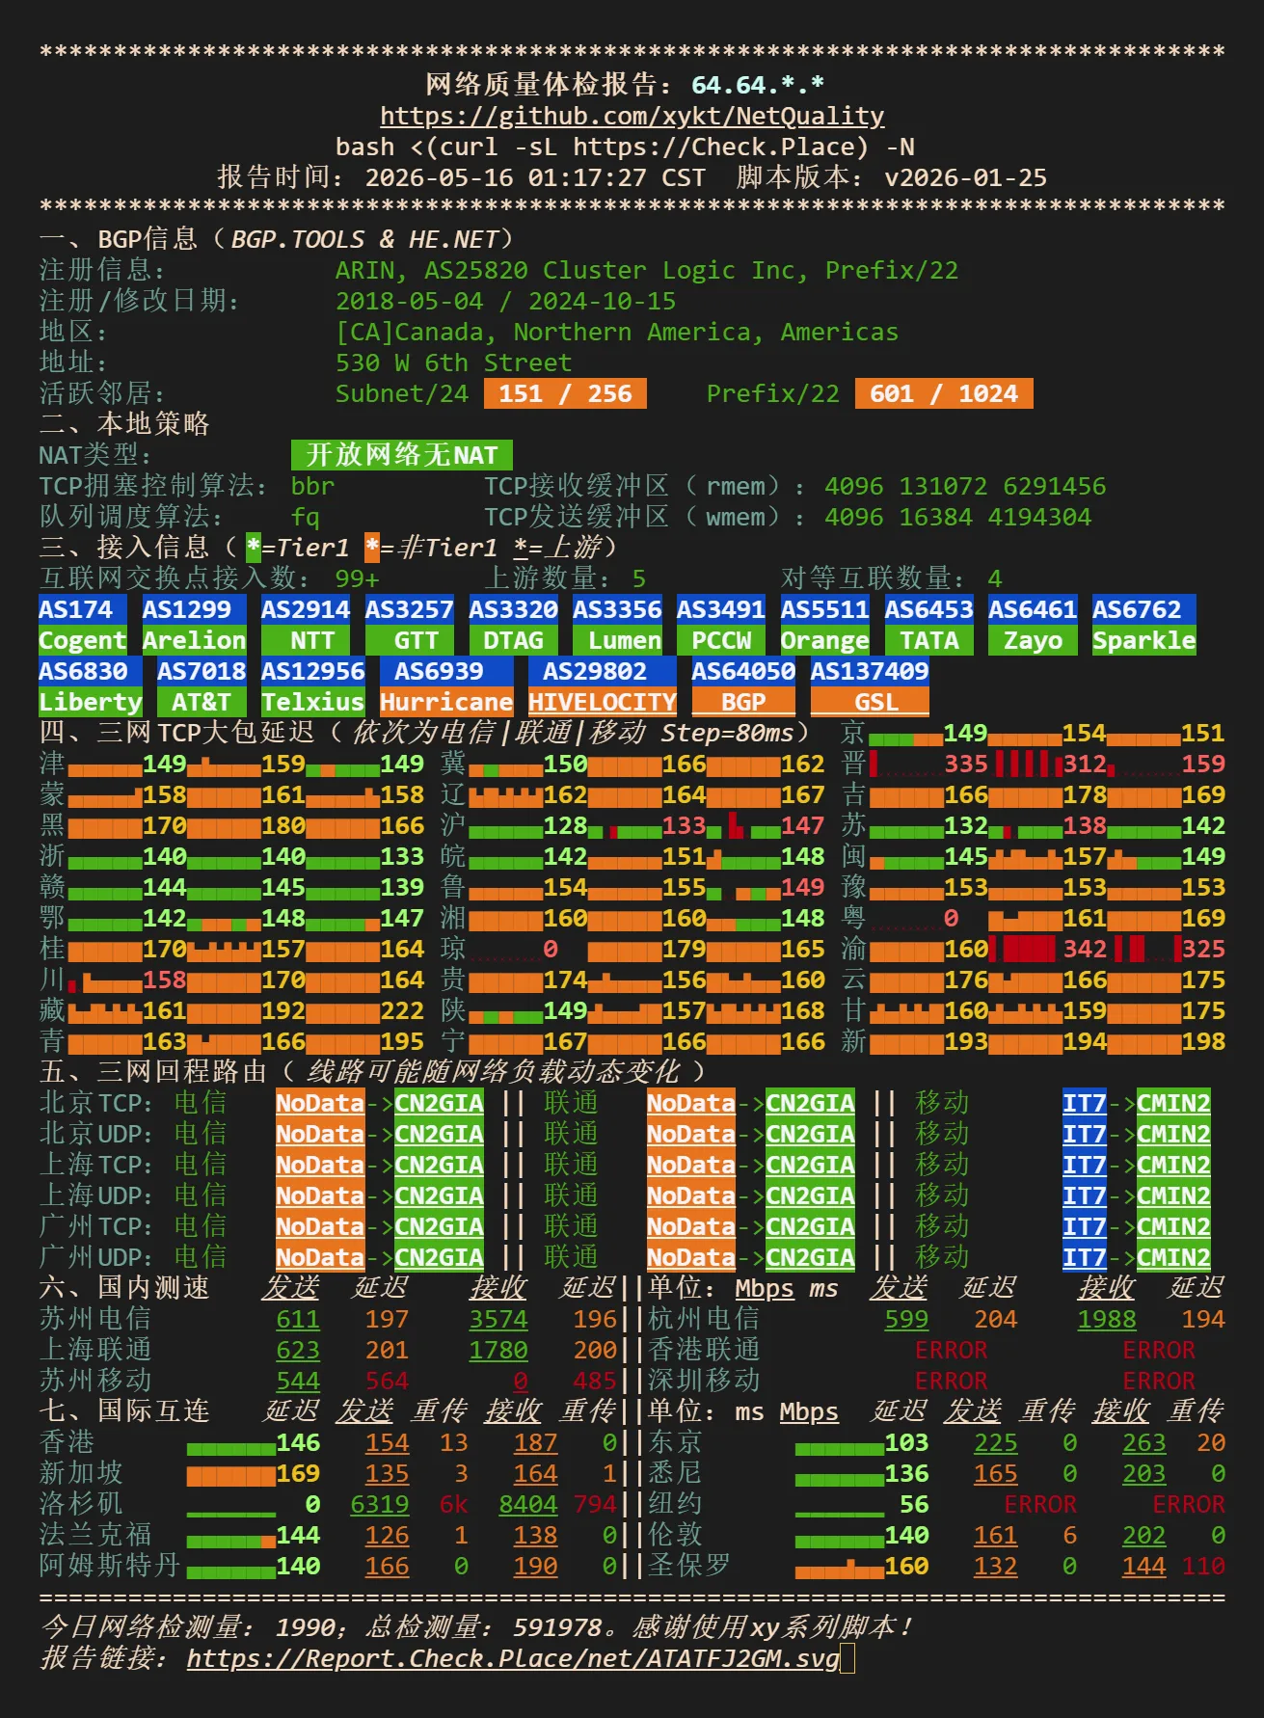Click the Arelion provider tag
1264x1718 pixels.
tap(194, 640)
